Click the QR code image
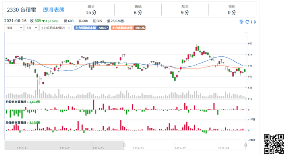286x158 pixels. (x=274, y=144)
